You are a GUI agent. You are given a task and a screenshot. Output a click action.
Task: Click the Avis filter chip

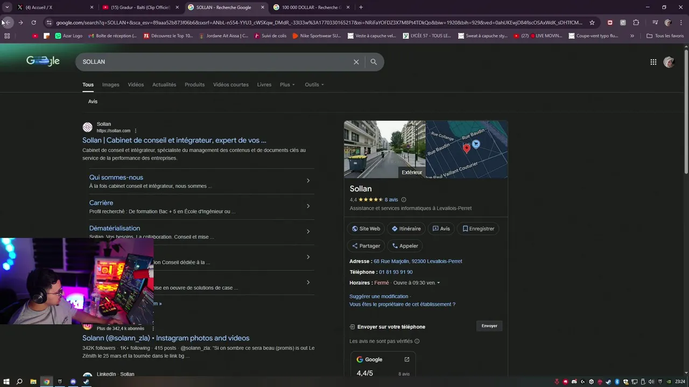[93, 102]
